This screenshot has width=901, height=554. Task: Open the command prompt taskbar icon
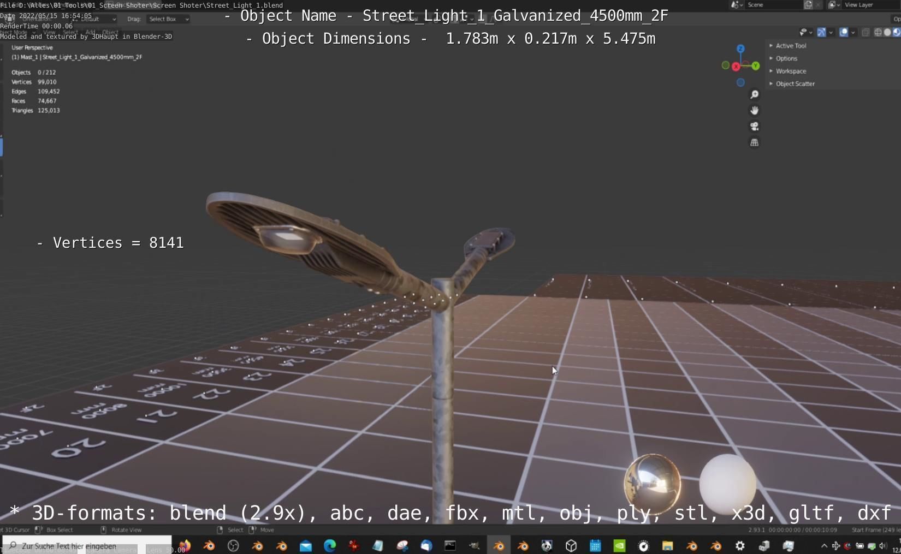click(450, 545)
